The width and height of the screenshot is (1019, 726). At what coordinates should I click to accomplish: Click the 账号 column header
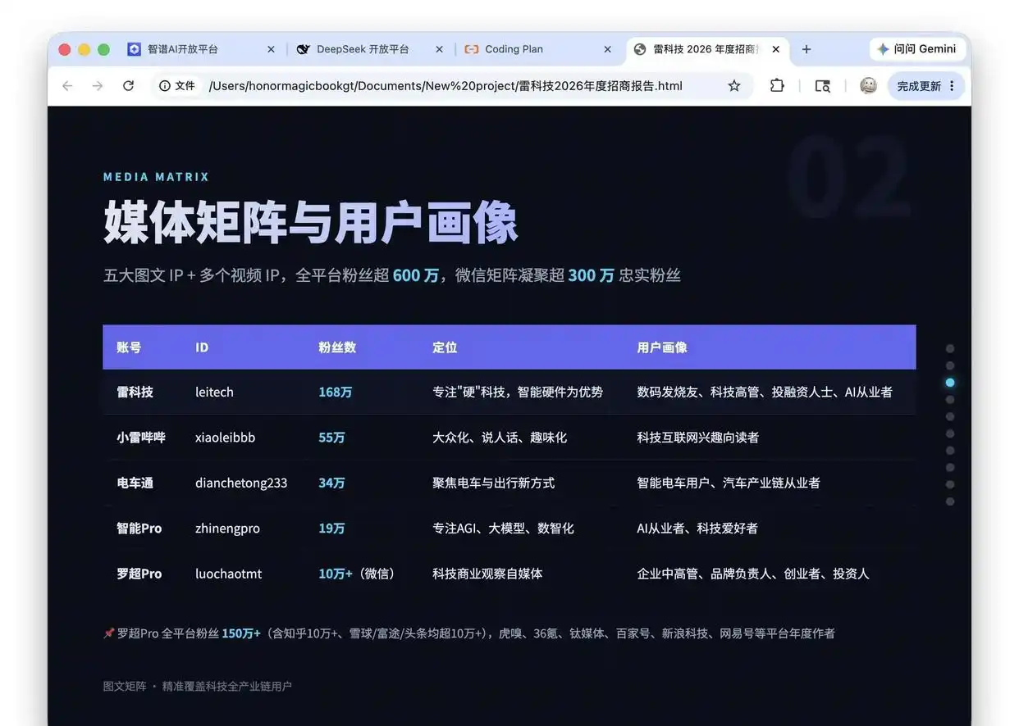(x=129, y=347)
